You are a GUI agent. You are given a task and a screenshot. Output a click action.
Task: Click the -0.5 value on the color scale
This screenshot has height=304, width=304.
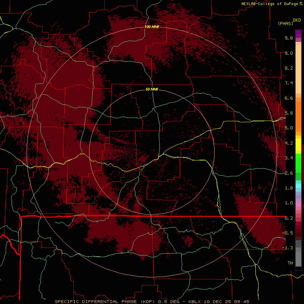pyautogui.click(x=287, y=233)
